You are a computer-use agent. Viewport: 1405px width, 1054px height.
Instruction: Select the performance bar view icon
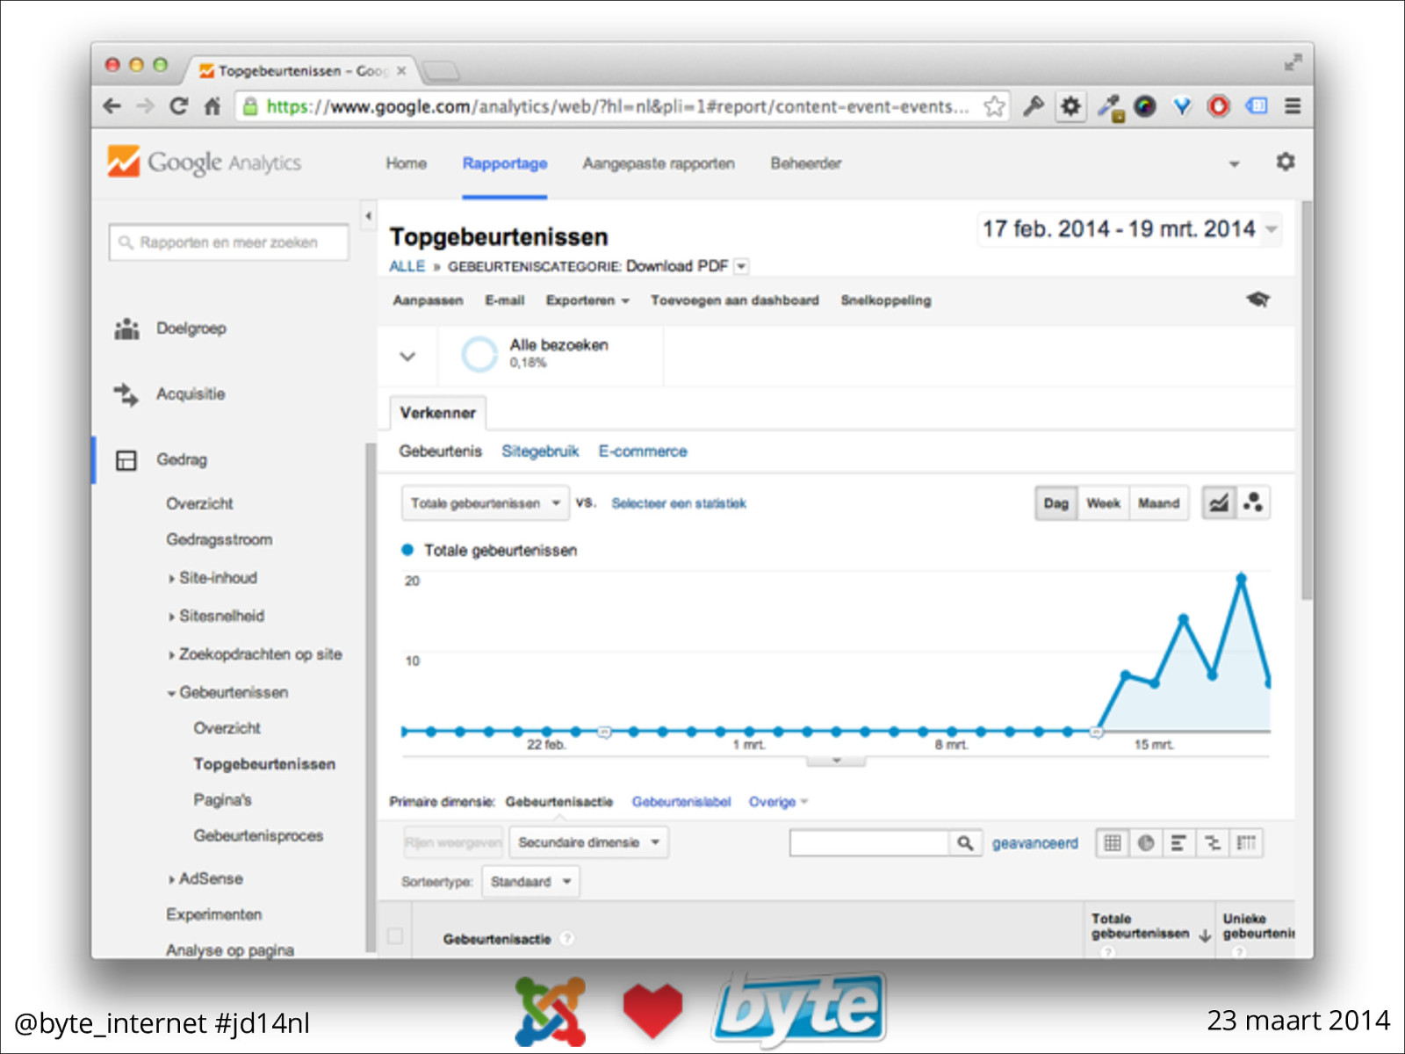click(x=1178, y=843)
